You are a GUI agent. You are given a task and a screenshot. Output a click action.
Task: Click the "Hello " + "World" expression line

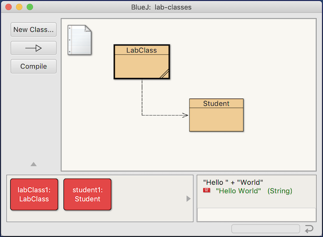233,182
